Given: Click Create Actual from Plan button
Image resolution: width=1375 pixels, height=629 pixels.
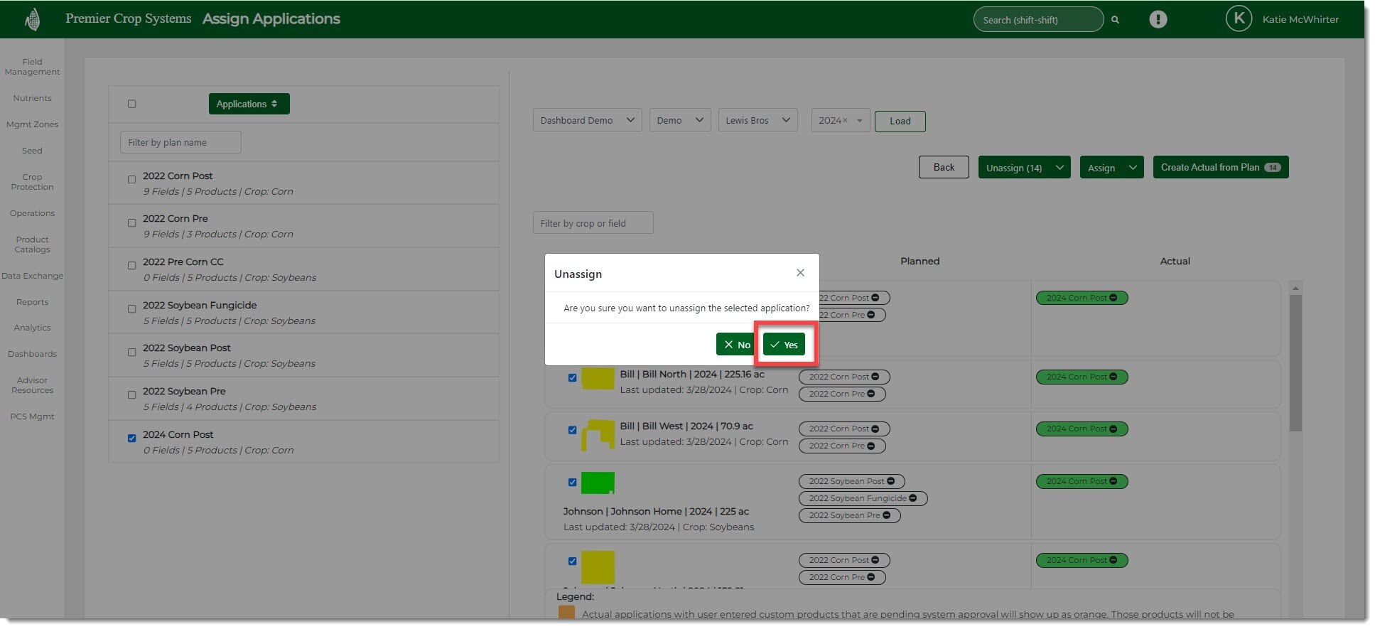Looking at the screenshot, I should (1220, 168).
